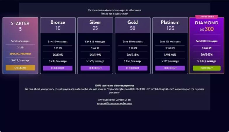Click the Limited Offer badge on Diamond

pyautogui.click(x=207, y=17)
